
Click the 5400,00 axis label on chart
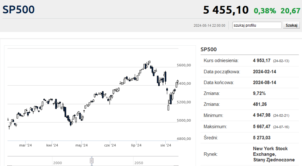pyautogui.click(x=184, y=83)
